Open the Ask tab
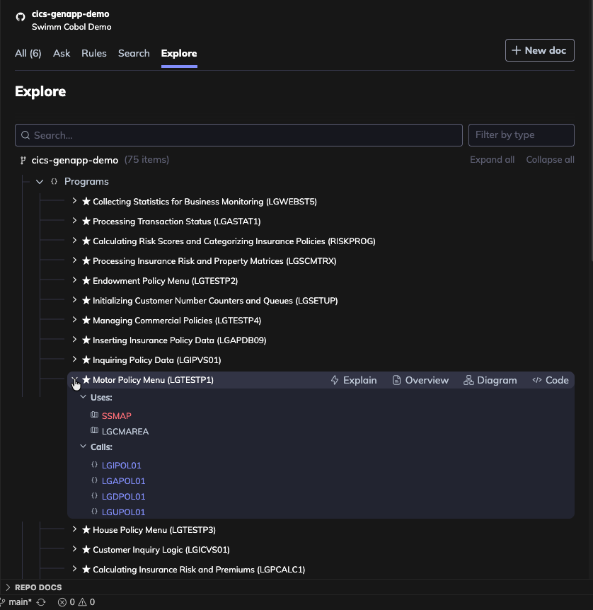Viewport: 593px width, 610px height. click(62, 53)
